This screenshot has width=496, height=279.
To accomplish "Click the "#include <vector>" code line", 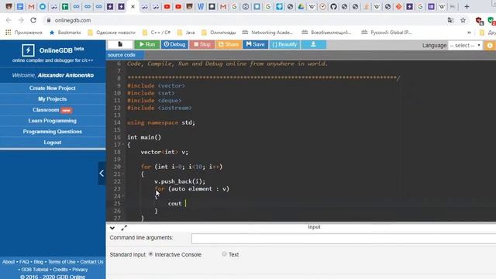I will click(x=156, y=86).
